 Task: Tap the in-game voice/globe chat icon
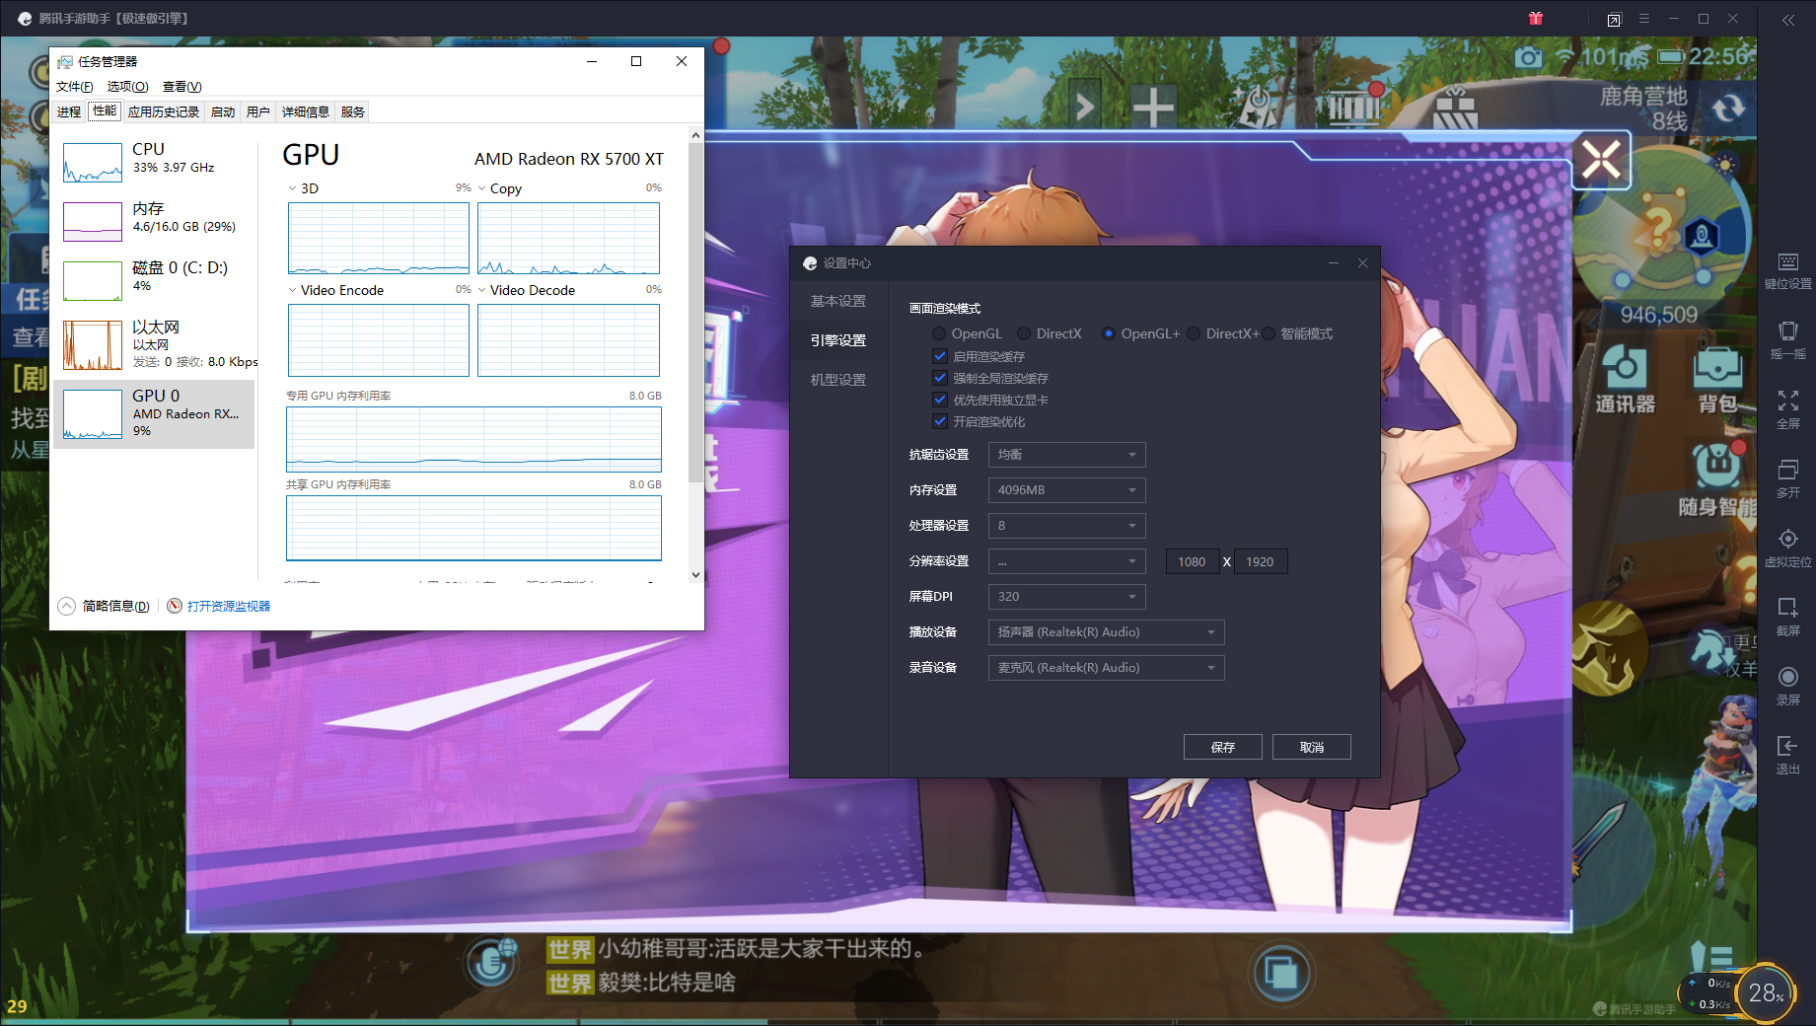(492, 962)
